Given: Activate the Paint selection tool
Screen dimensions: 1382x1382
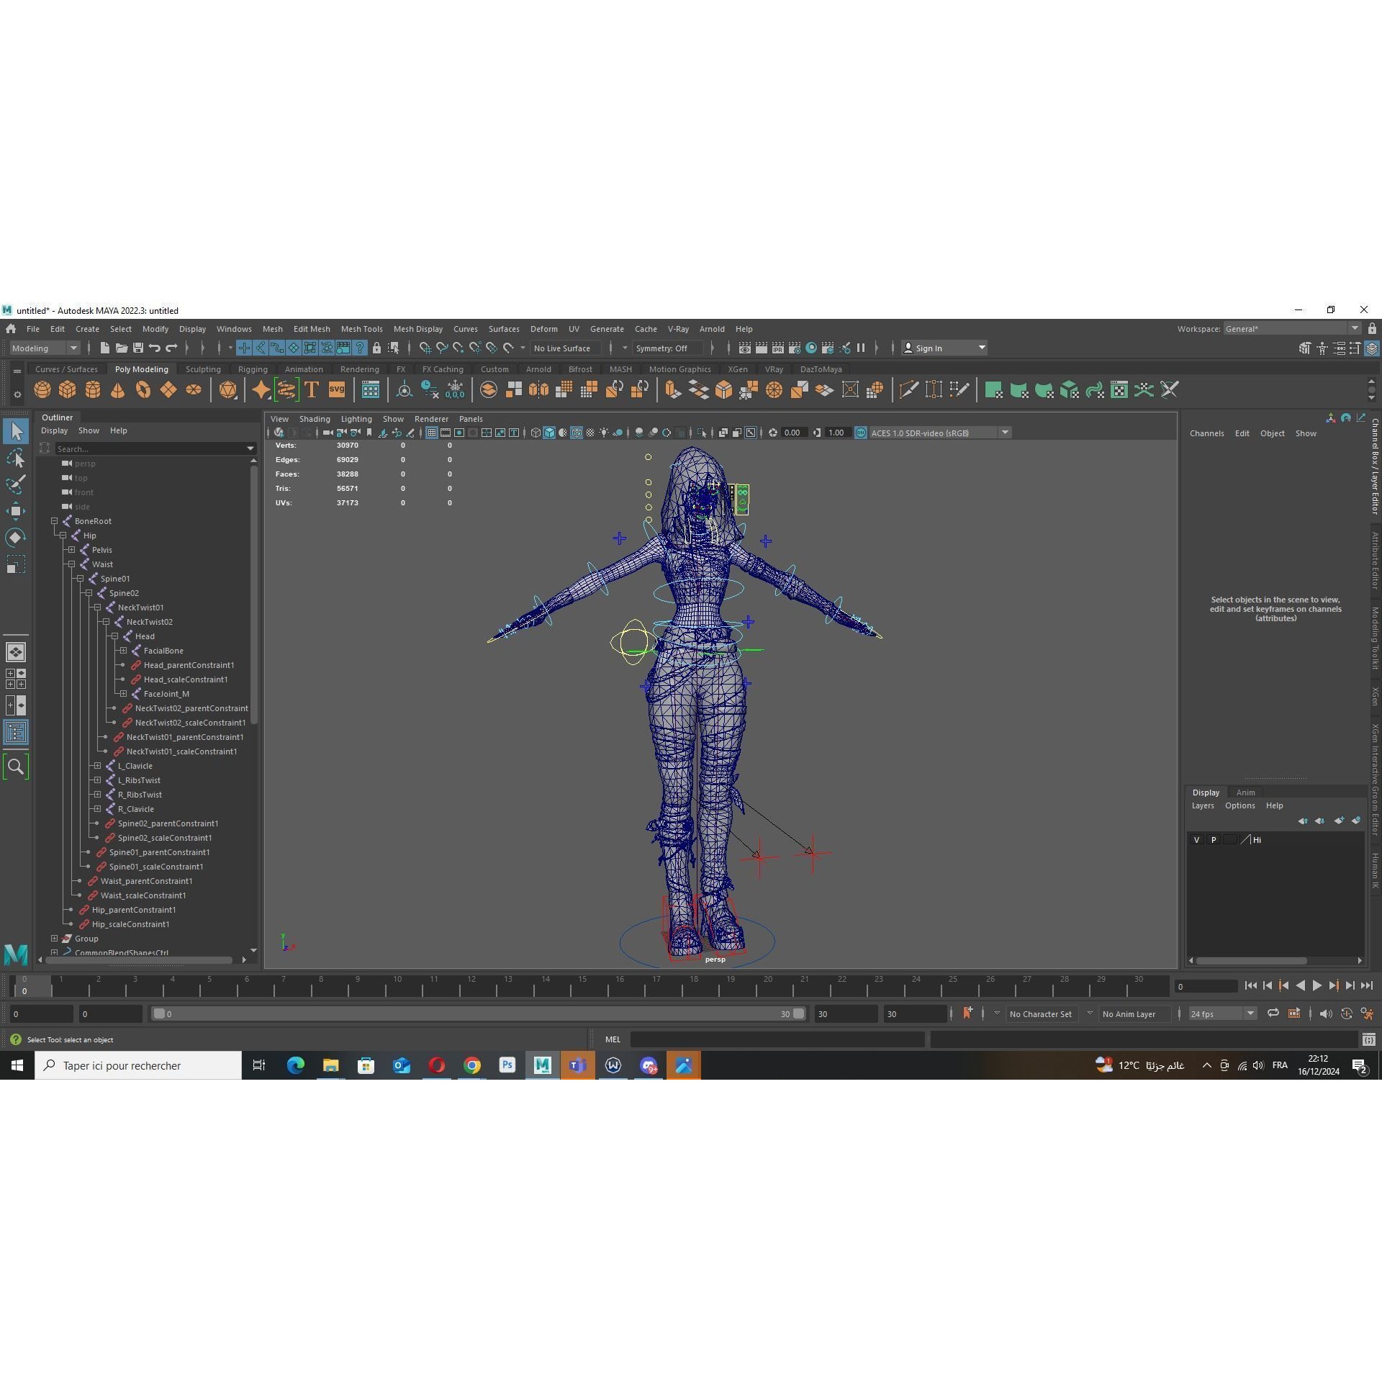Looking at the screenshot, I should (x=16, y=484).
